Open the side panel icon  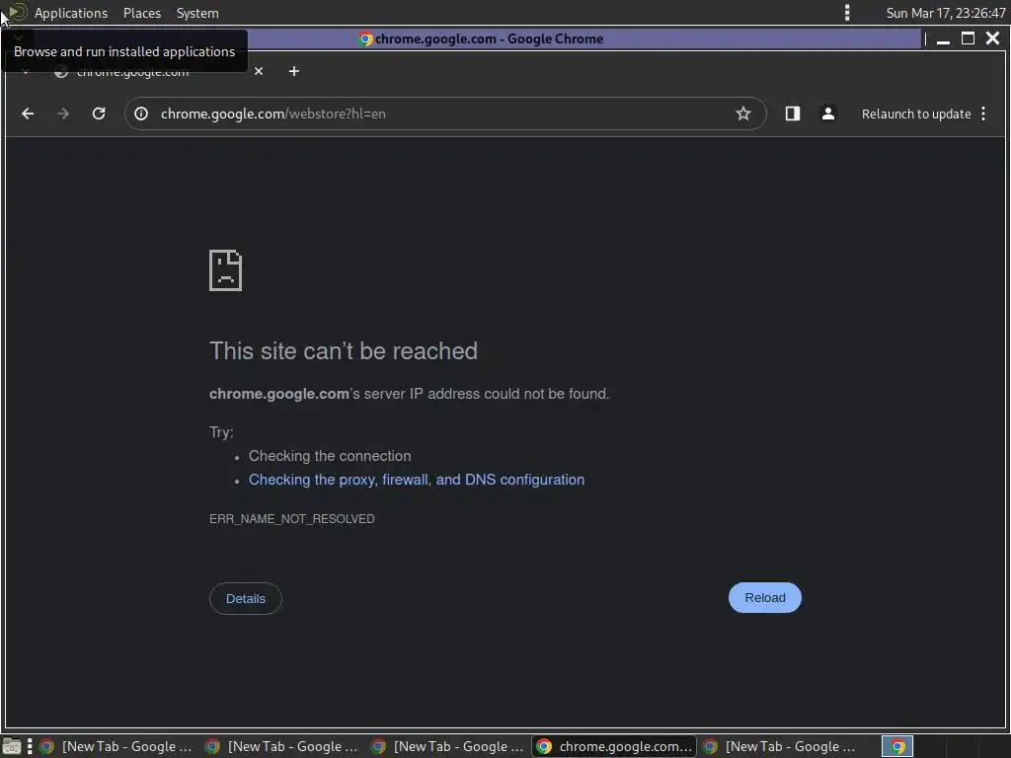[793, 114]
